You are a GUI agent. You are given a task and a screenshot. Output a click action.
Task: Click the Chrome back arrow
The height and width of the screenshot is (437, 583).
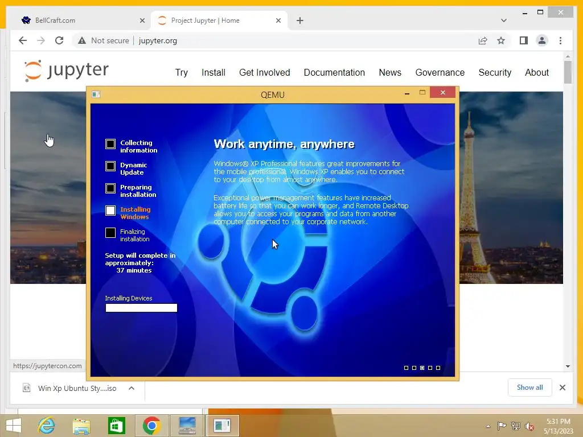tap(23, 40)
